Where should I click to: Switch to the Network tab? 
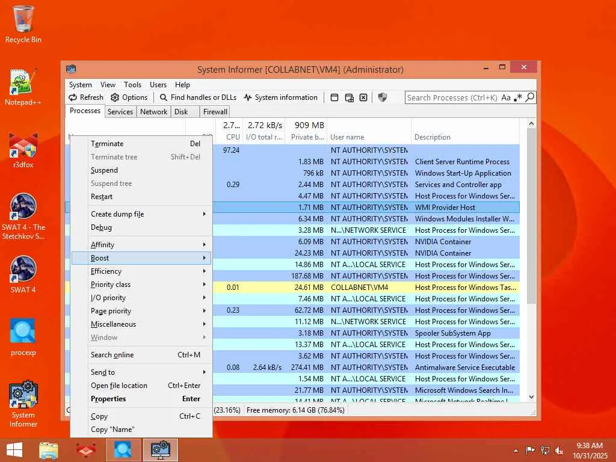click(153, 111)
